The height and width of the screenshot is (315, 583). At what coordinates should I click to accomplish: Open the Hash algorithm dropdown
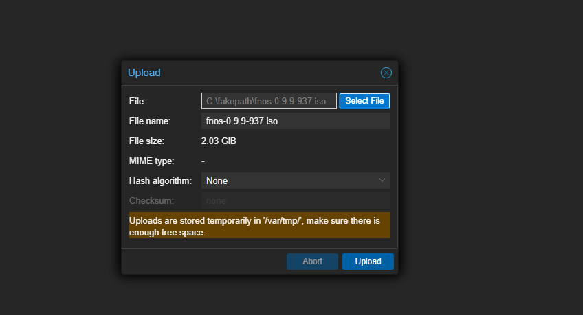pyautogui.click(x=296, y=180)
